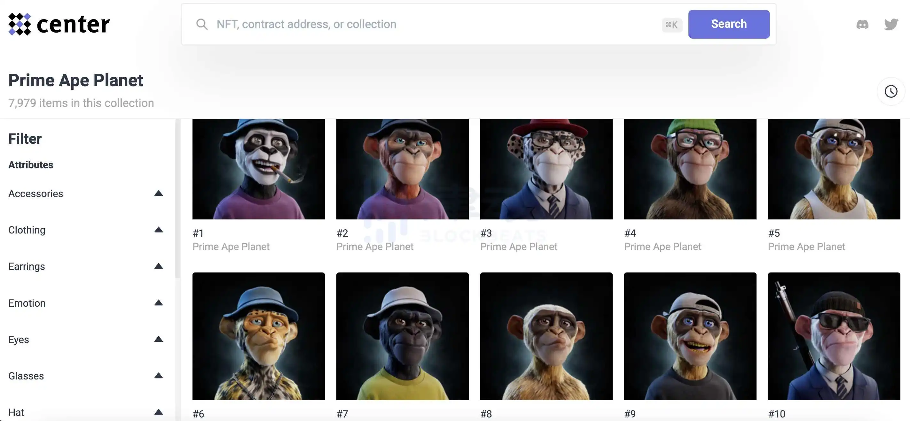
Task: Click the search magnifier icon
Action: pyautogui.click(x=202, y=24)
